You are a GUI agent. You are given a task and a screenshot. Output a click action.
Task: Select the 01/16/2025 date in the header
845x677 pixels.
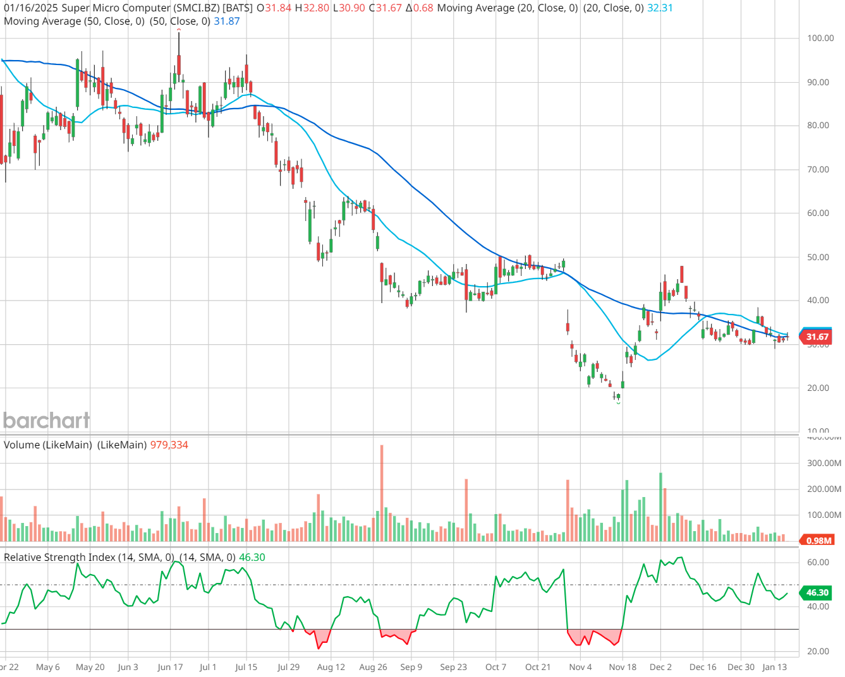pyautogui.click(x=31, y=8)
